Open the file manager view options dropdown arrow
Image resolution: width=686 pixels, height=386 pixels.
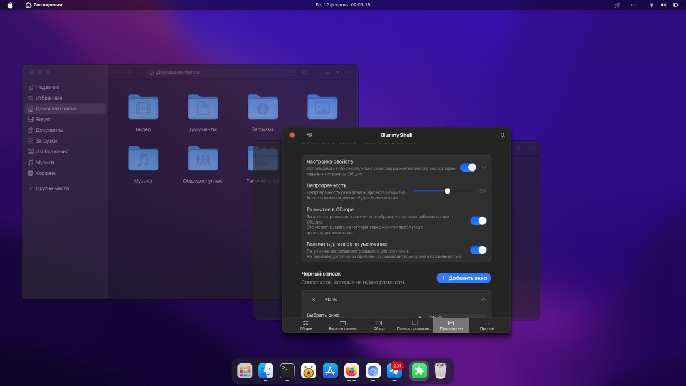click(338, 72)
